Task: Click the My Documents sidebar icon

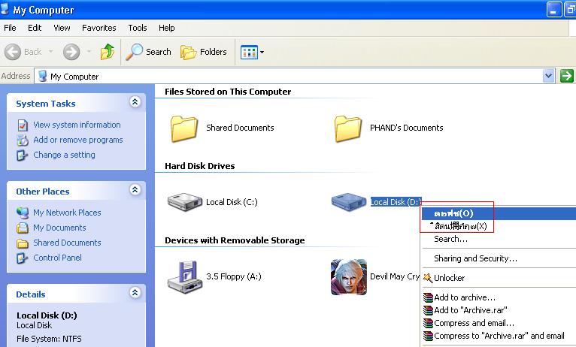Action: 23,228
